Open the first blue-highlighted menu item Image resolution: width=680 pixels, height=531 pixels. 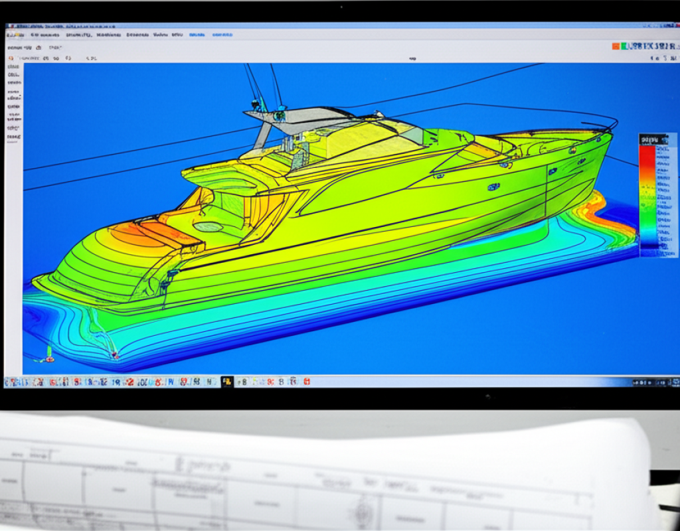tap(197, 35)
